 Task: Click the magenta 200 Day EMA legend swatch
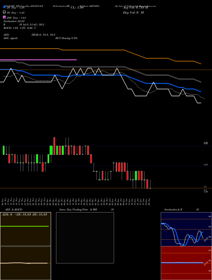[4, 17]
